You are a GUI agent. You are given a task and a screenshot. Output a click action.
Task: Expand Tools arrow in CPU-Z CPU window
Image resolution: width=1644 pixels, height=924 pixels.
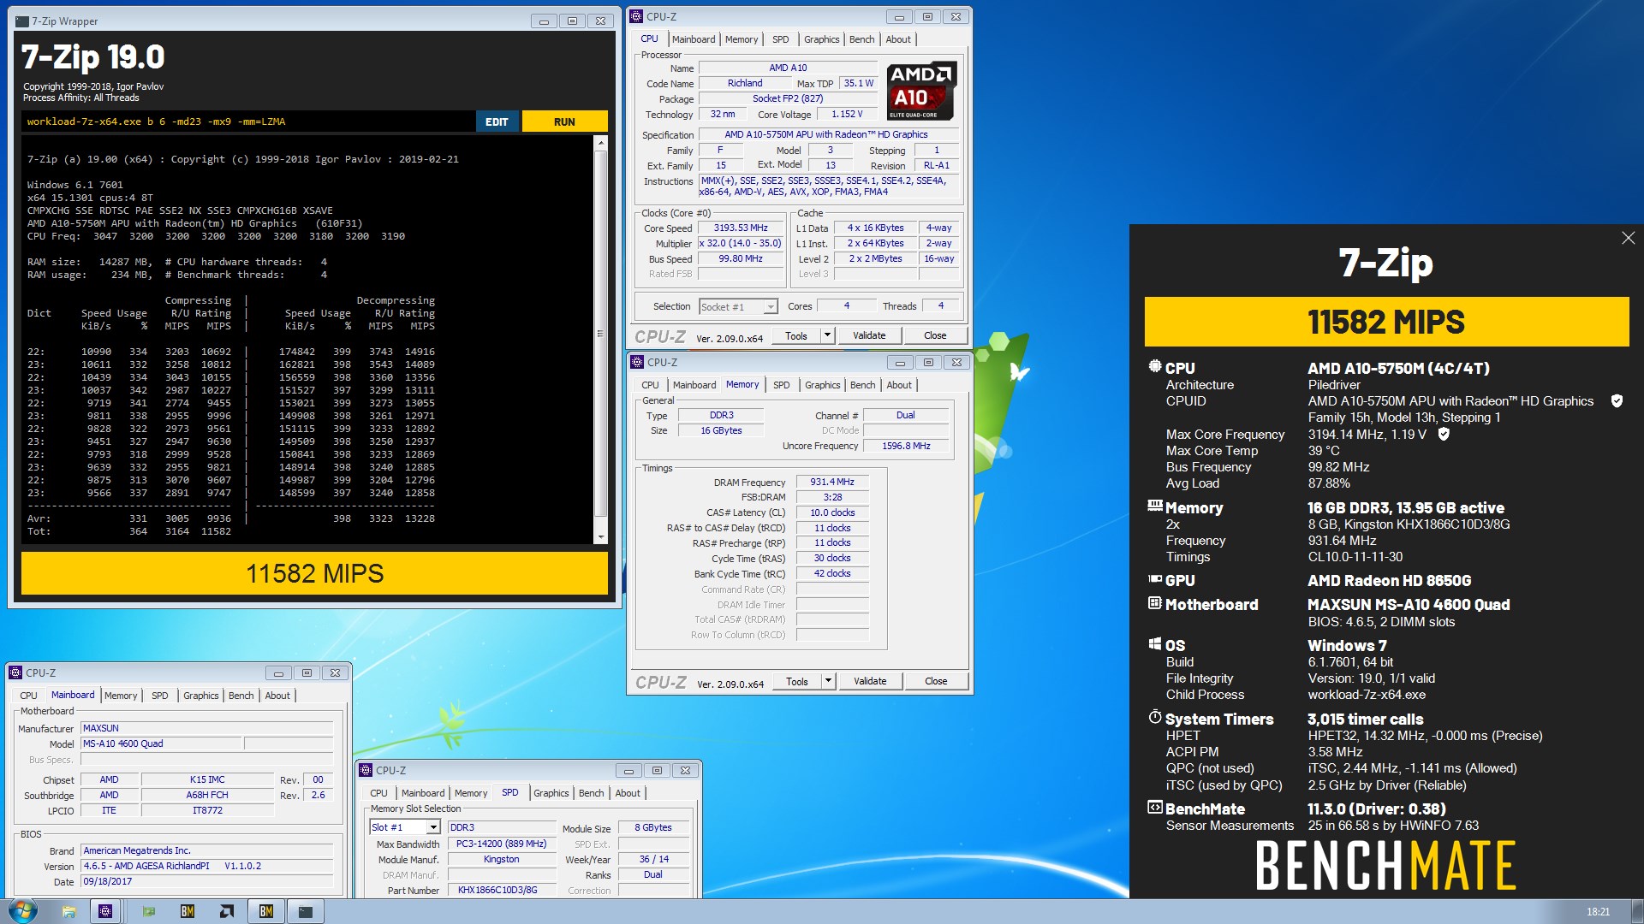click(827, 335)
